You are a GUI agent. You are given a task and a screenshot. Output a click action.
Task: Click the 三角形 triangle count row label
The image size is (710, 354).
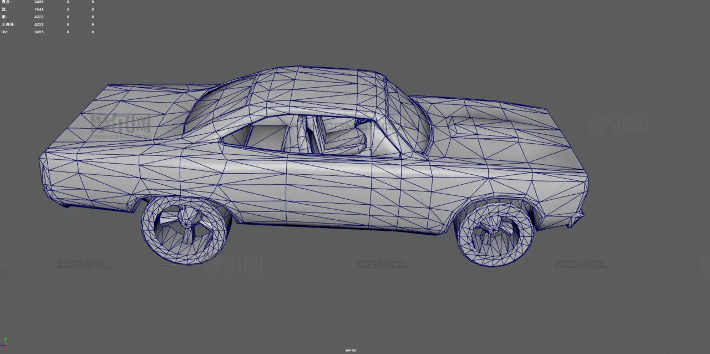(8, 24)
